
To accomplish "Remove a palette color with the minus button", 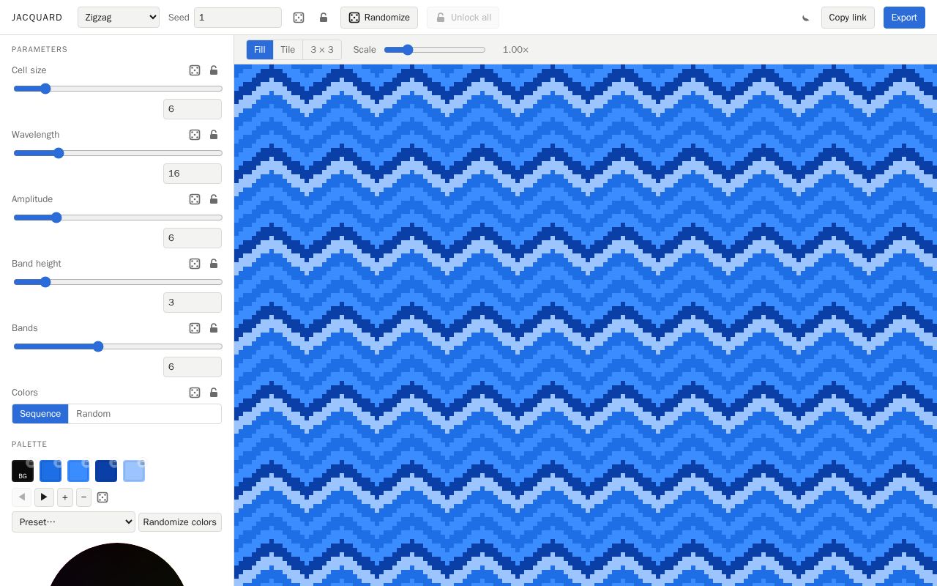I will [84, 497].
